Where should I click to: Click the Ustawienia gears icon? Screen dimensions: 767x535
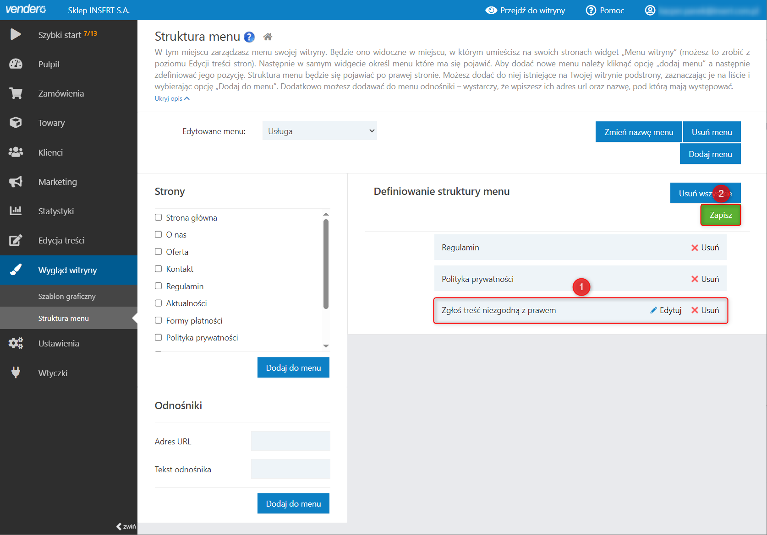[x=16, y=343]
